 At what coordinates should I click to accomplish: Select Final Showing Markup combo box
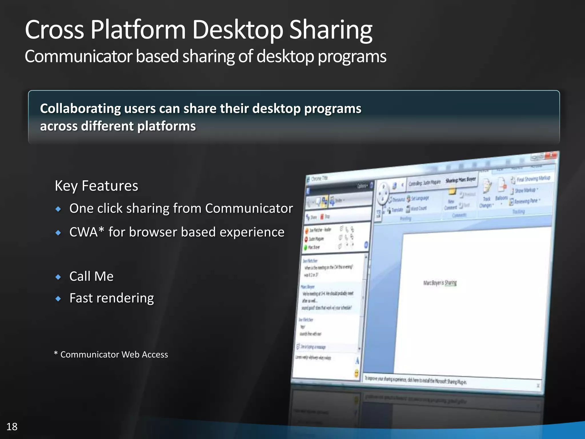pos(533,179)
